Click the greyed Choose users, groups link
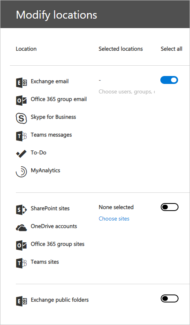The height and width of the screenshot is (325, 190). (127, 91)
